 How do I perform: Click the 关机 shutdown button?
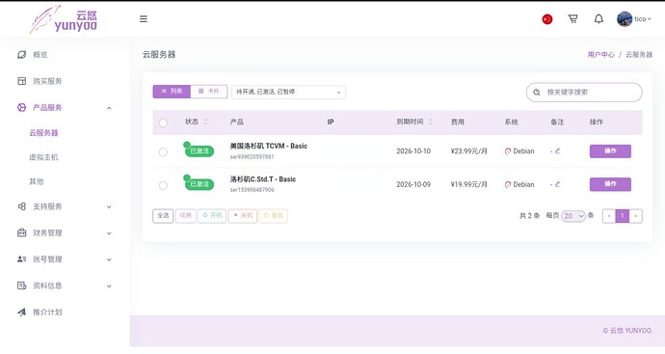click(x=243, y=216)
